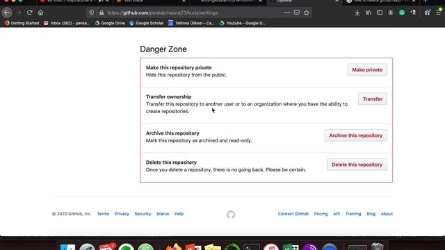Open the Contact GitHub link
The image size is (445, 250).
tap(293, 214)
